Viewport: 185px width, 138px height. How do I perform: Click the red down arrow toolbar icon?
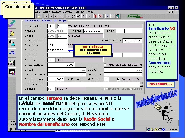click(x=96, y=16)
